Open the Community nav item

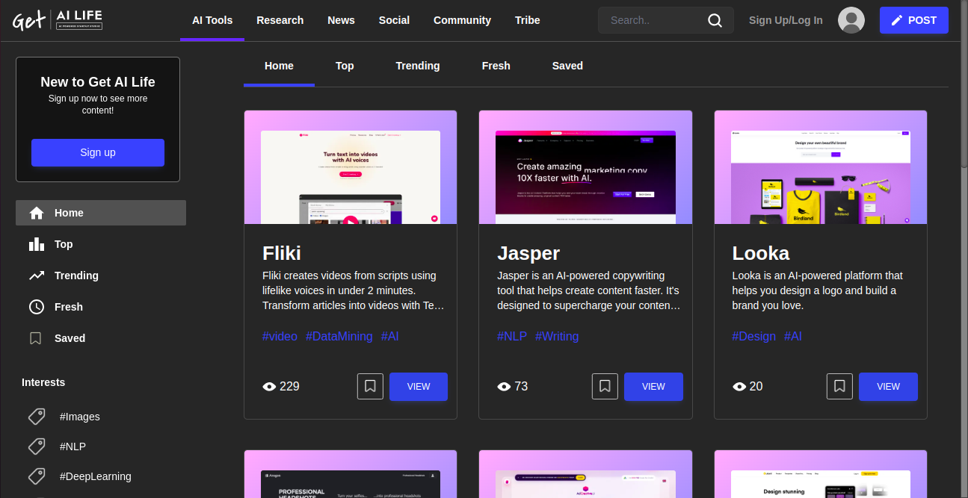click(462, 20)
